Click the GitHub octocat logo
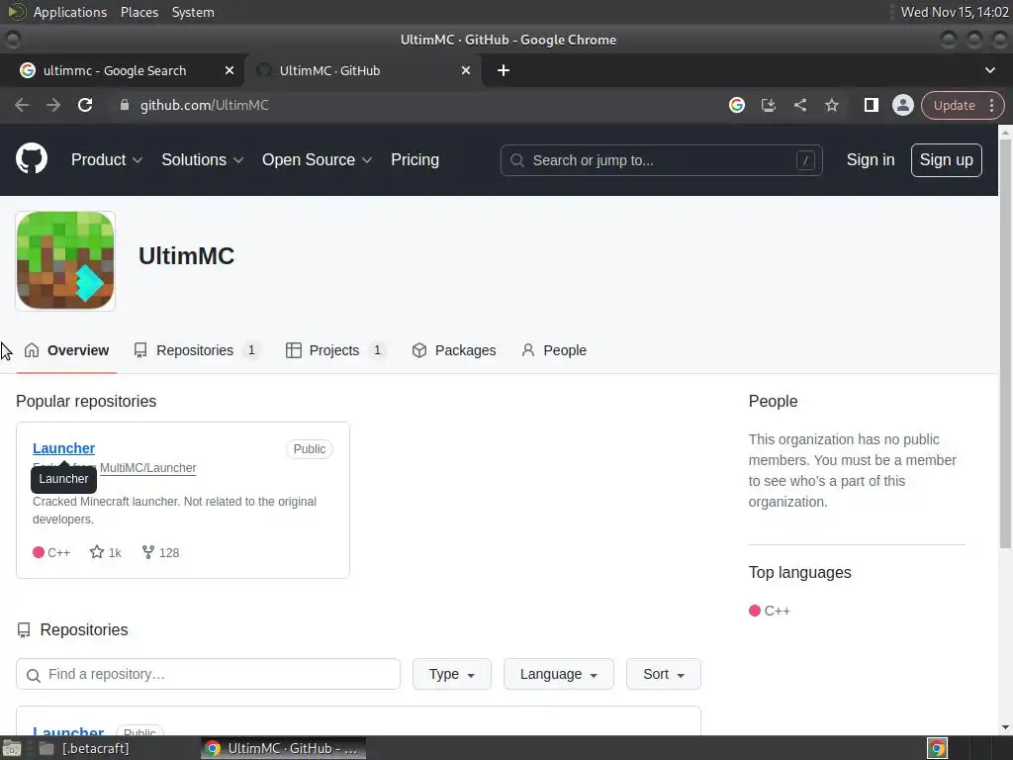Image resolution: width=1013 pixels, height=760 pixels. coord(31,159)
